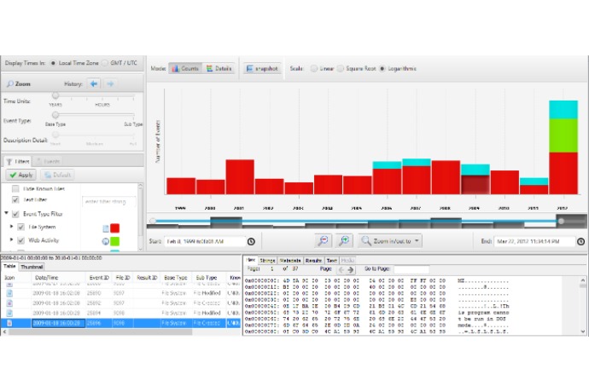The image size is (589, 392).
Task: Open Start time clock picker
Action: (251, 241)
